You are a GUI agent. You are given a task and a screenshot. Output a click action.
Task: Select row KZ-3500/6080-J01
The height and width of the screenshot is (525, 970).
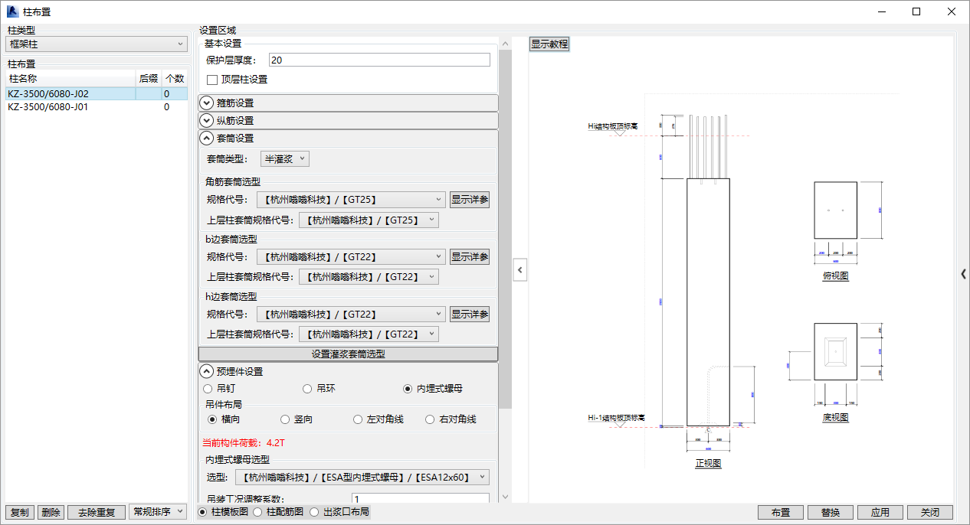click(x=97, y=107)
